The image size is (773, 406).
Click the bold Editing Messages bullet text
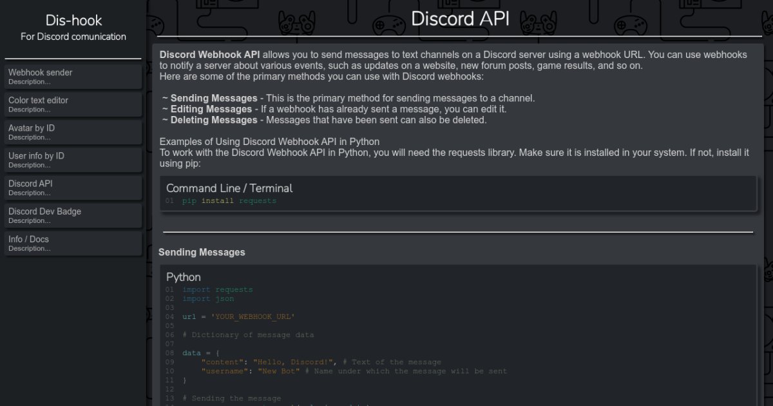tap(211, 110)
